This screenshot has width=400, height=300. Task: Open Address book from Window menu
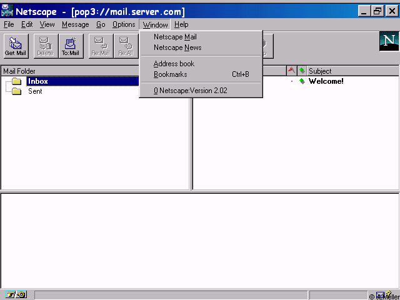(x=201, y=64)
